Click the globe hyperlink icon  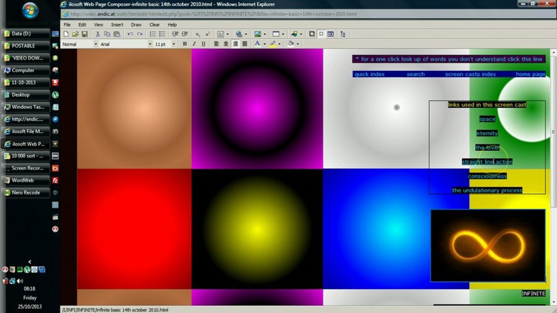point(239,34)
